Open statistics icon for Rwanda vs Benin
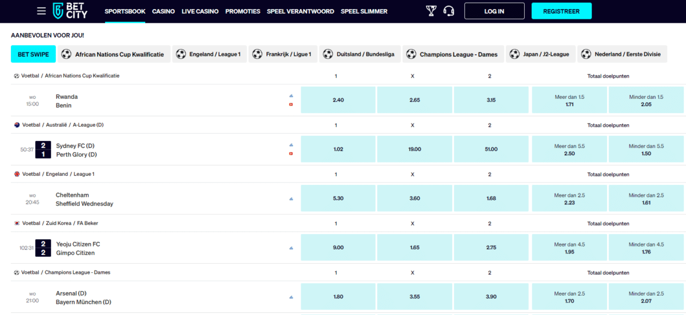This screenshot has width=686, height=315. click(291, 96)
